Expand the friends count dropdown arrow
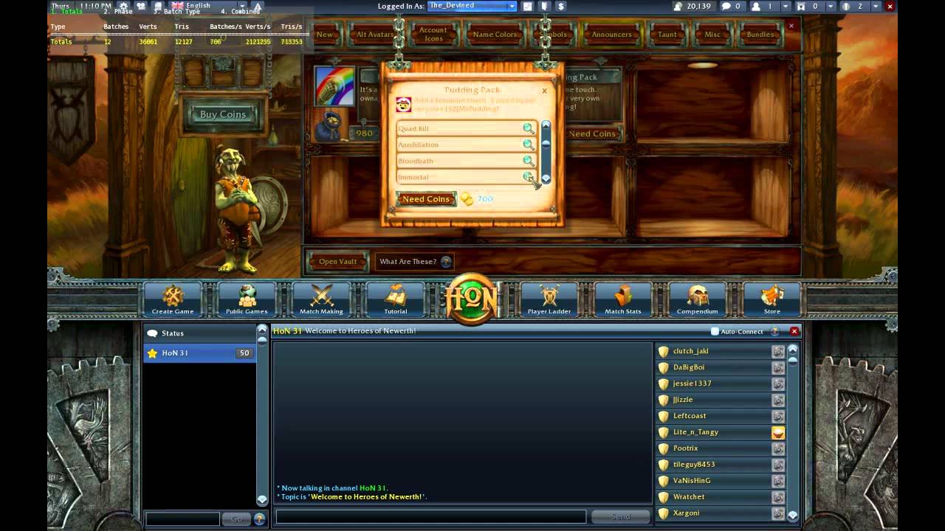This screenshot has width=945, height=531. pos(786,6)
